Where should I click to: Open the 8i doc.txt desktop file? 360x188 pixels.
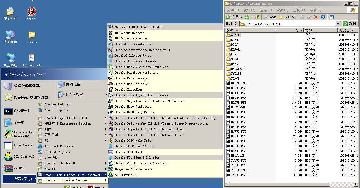point(32,60)
